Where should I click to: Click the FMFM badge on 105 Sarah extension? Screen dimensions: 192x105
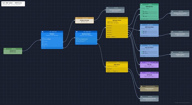pyautogui.click(x=156, y=73)
